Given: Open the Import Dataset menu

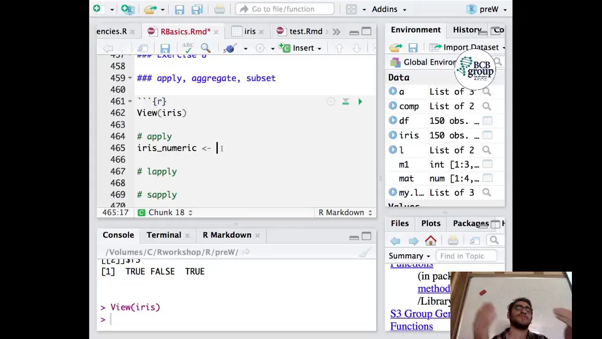Looking at the screenshot, I should point(467,47).
